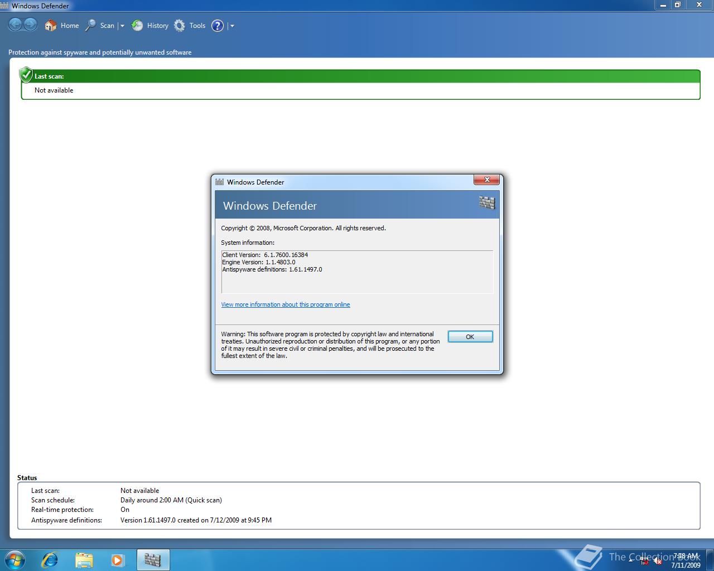Click the brick wall icon in dialog header
This screenshot has height=571, width=714.
487,202
